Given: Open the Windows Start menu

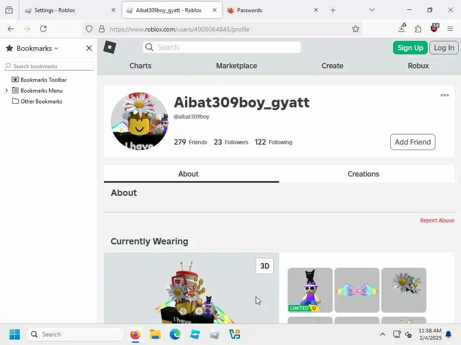Looking at the screenshot, I should [14, 334].
